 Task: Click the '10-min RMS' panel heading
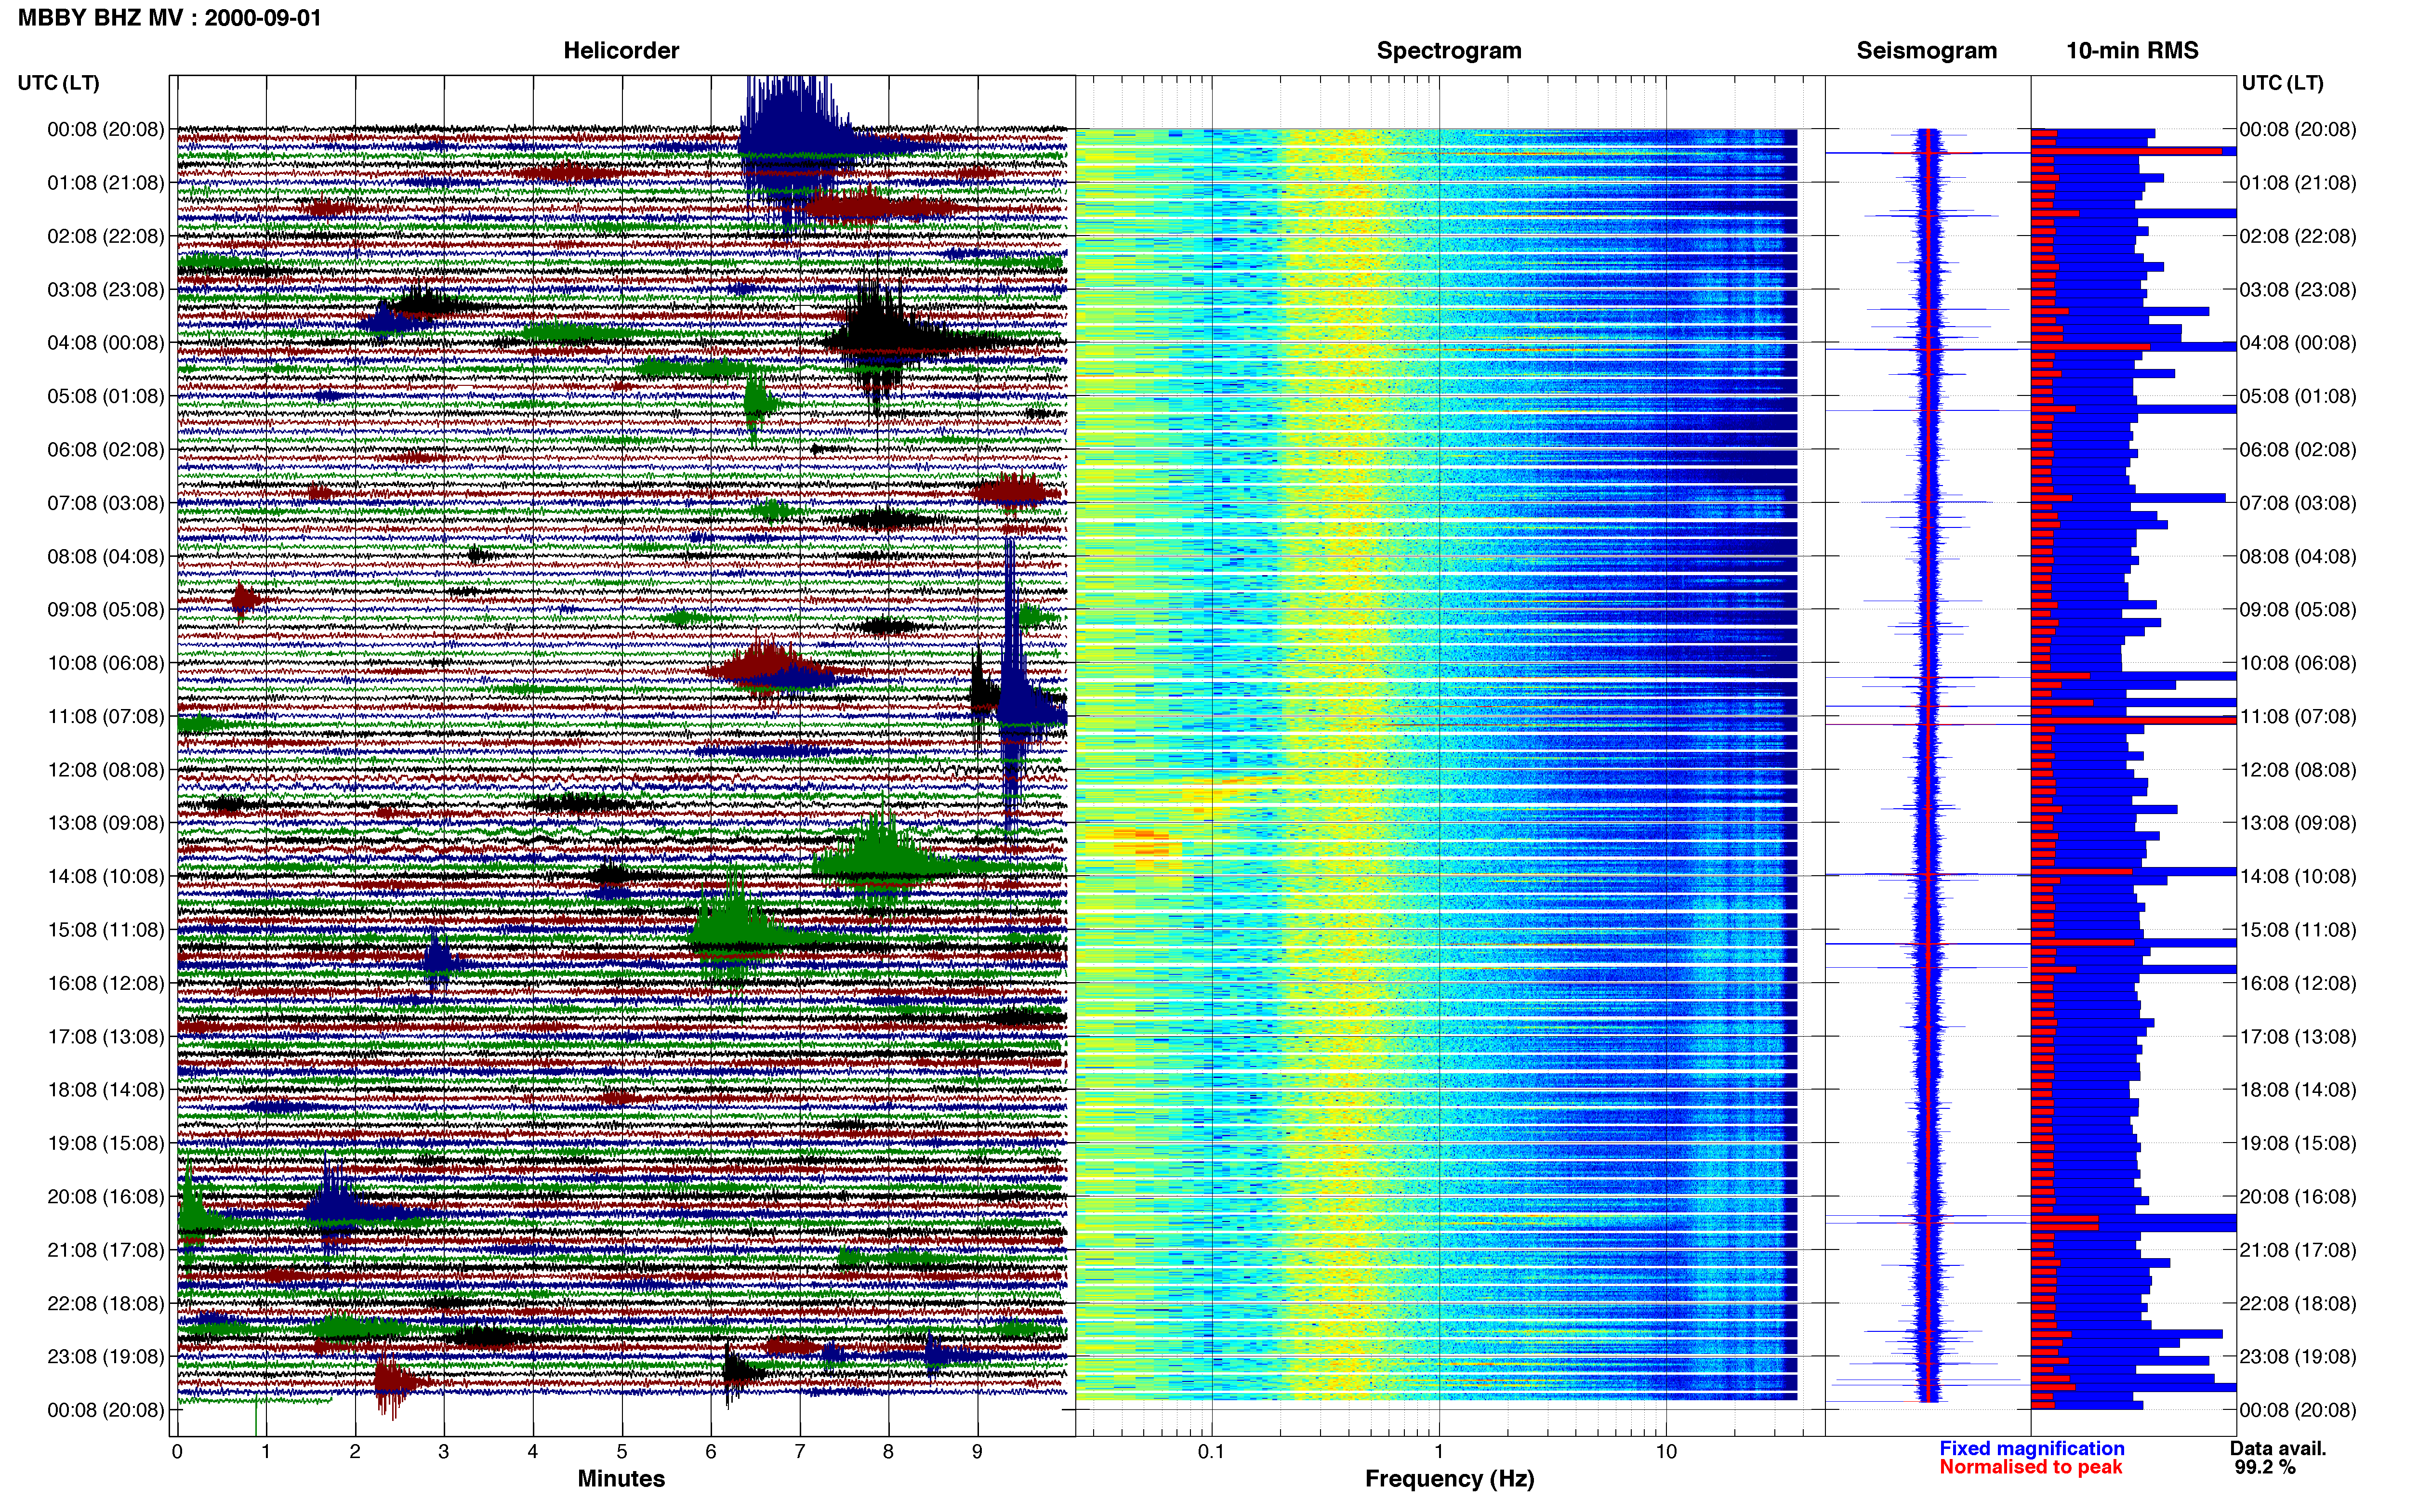coord(2132,50)
